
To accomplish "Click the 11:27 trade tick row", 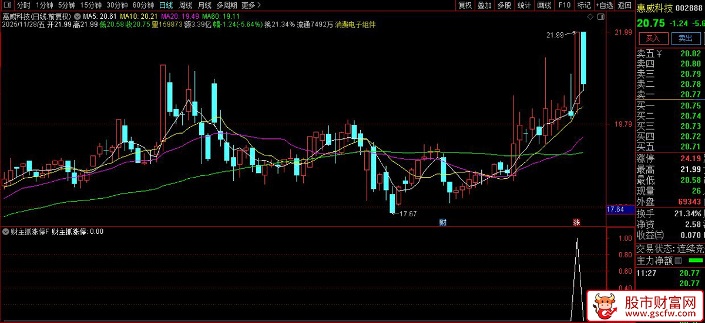I will pyautogui.click(x=670, y=273).
